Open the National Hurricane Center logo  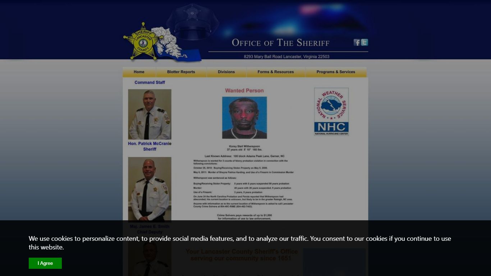coord(331,112)
